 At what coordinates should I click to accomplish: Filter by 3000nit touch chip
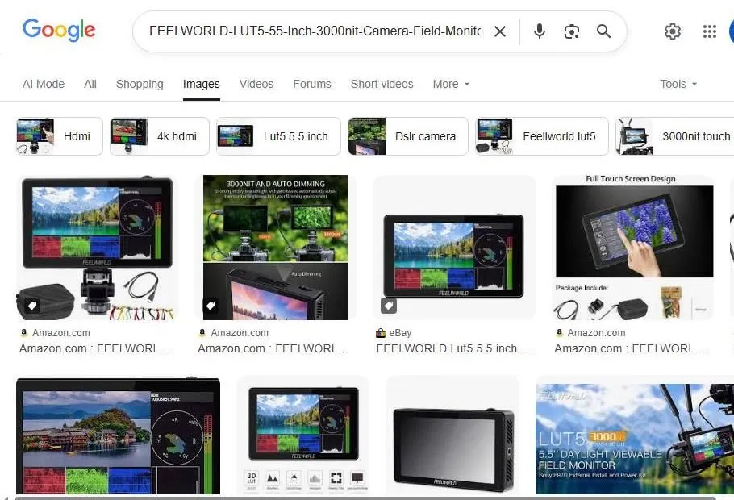pos(675,136)
